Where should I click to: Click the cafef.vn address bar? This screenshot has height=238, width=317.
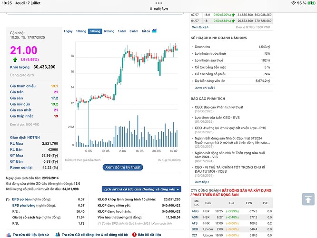(x=158, y=9)
